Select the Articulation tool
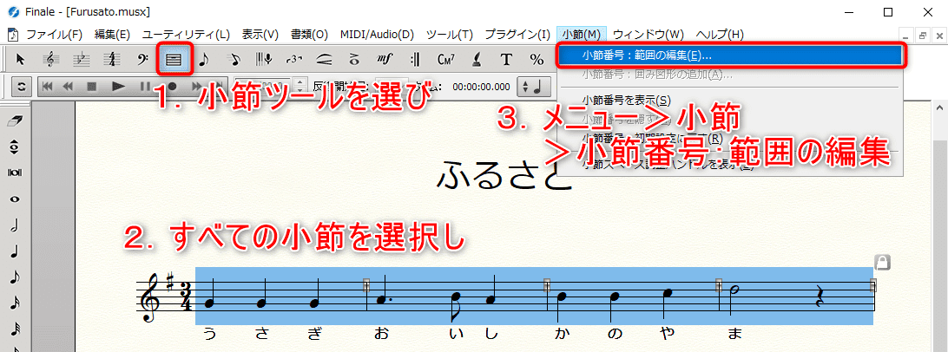Viewport: 948px width, 352px height. [354, 59]
